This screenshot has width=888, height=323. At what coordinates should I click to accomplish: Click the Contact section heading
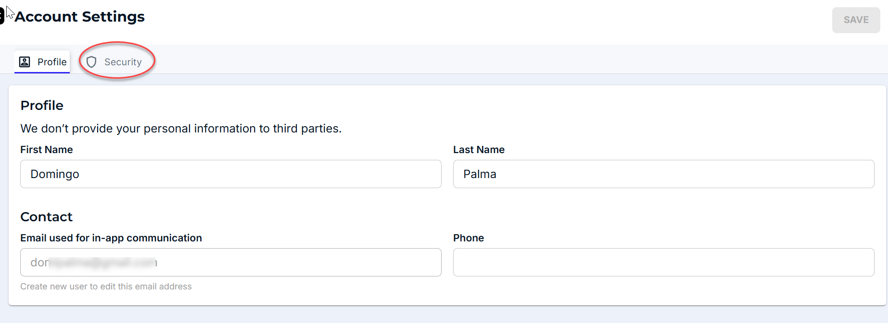click(46, 217)
